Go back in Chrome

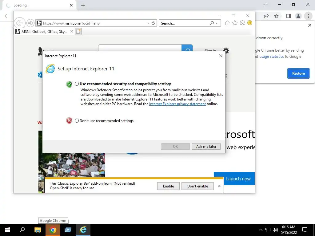[7, 16]
